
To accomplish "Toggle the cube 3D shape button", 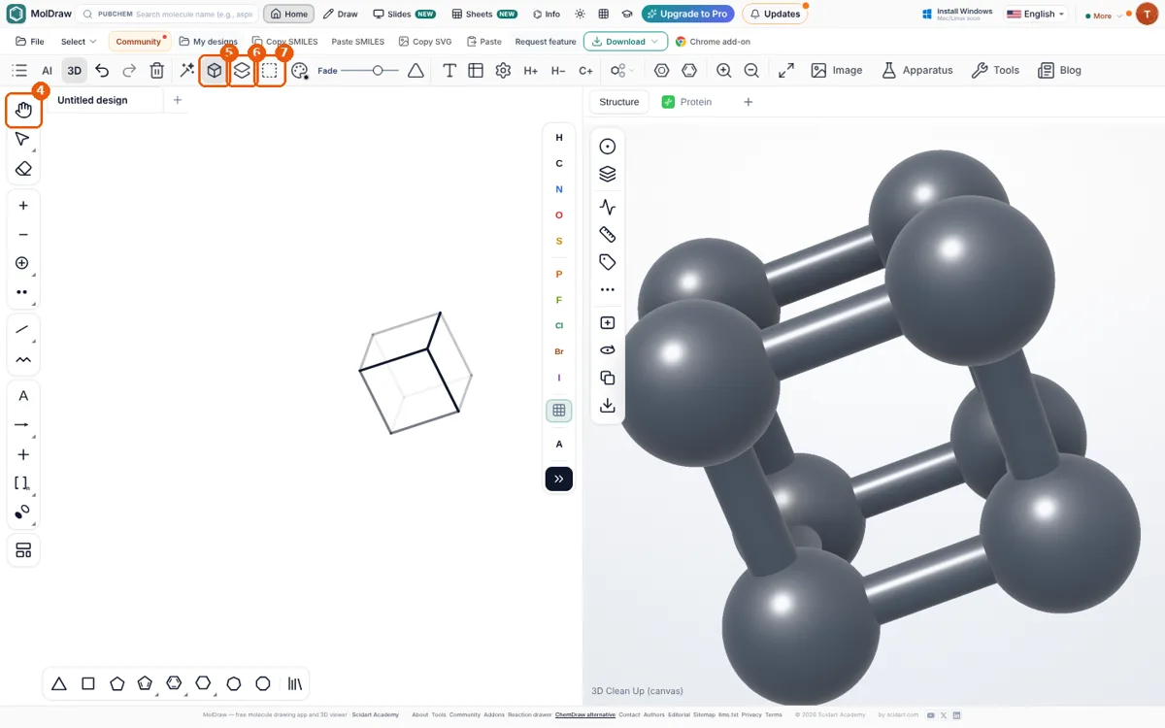I will coord(215,71).
